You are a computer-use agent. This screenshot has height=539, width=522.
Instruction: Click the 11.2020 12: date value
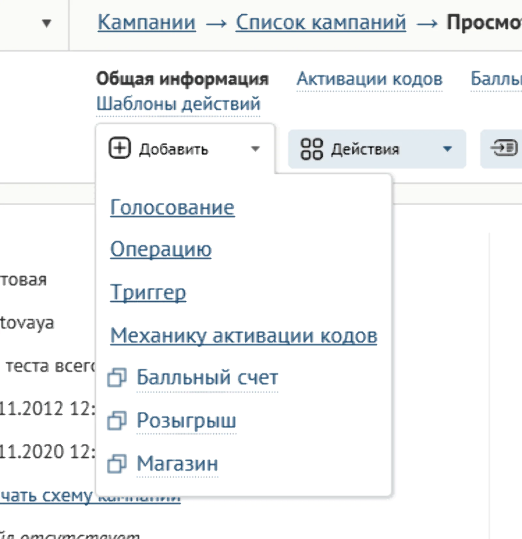pos(48,452)
